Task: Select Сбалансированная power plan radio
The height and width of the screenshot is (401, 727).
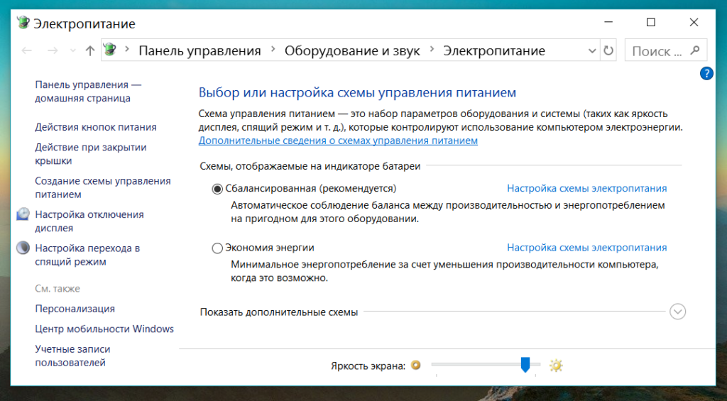Action: 217,189
